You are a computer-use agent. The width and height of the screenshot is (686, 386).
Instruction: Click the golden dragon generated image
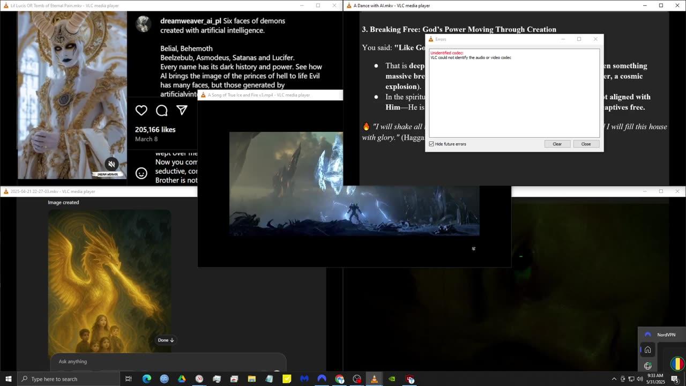(x=110, y=281)
